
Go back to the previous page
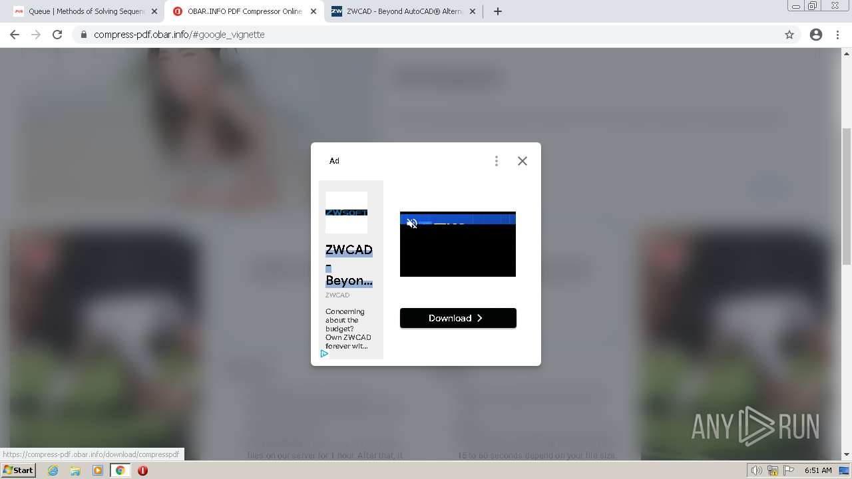pos(15,35)
